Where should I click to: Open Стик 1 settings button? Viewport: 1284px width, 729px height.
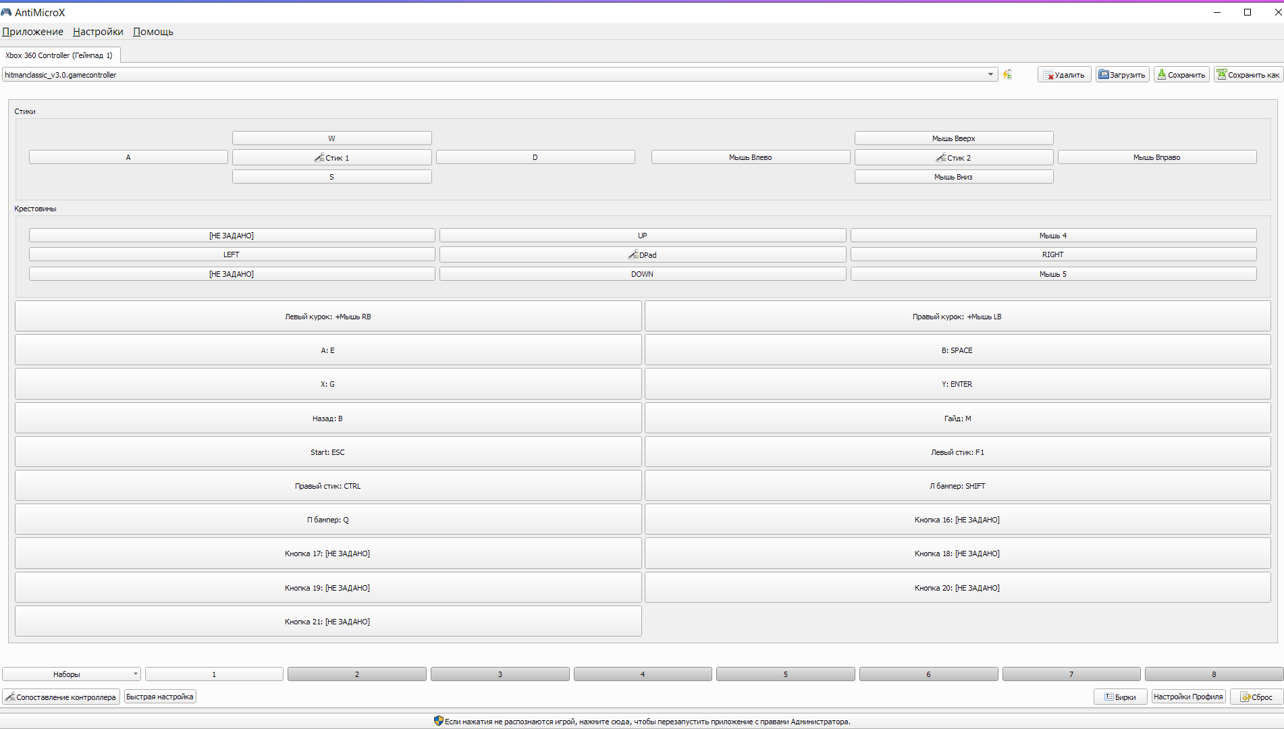[x=331, y=158]
